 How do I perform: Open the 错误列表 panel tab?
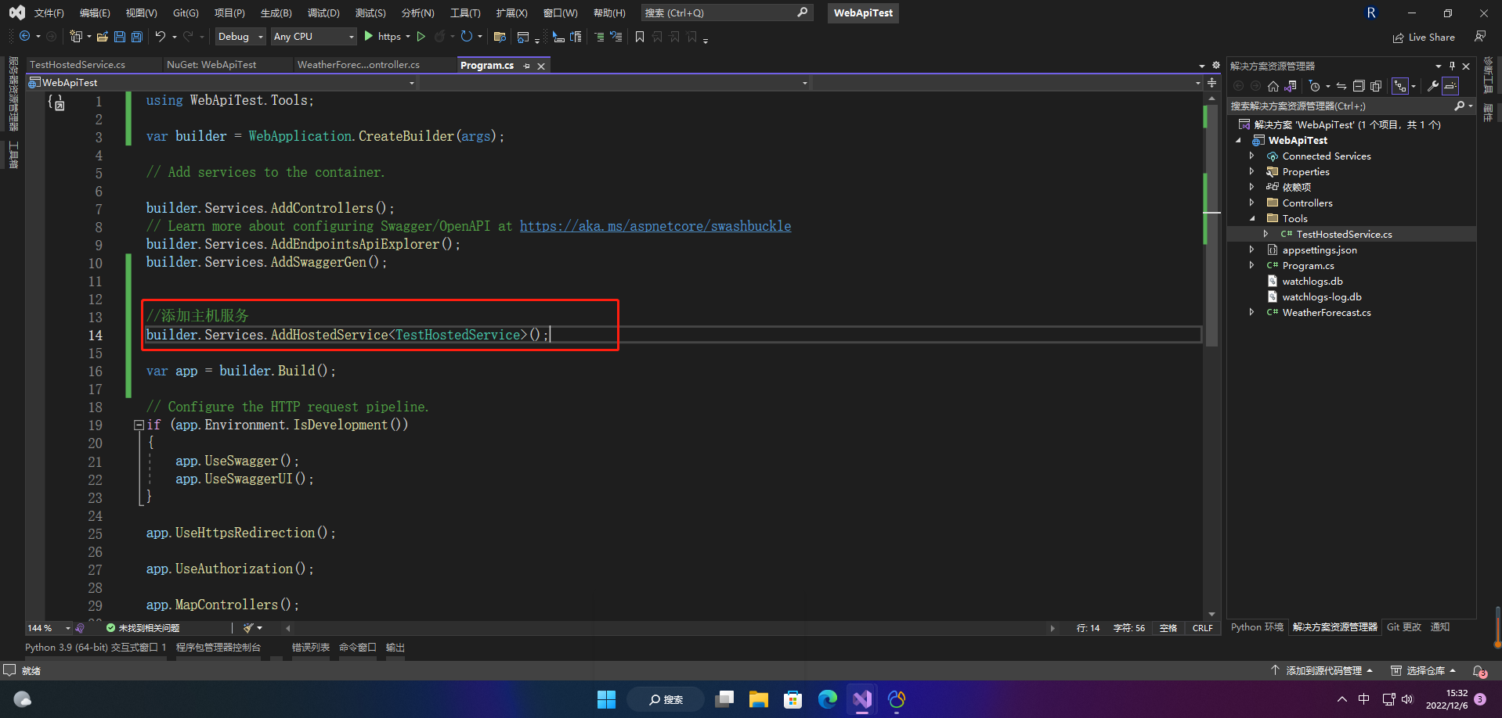[311, 648]
